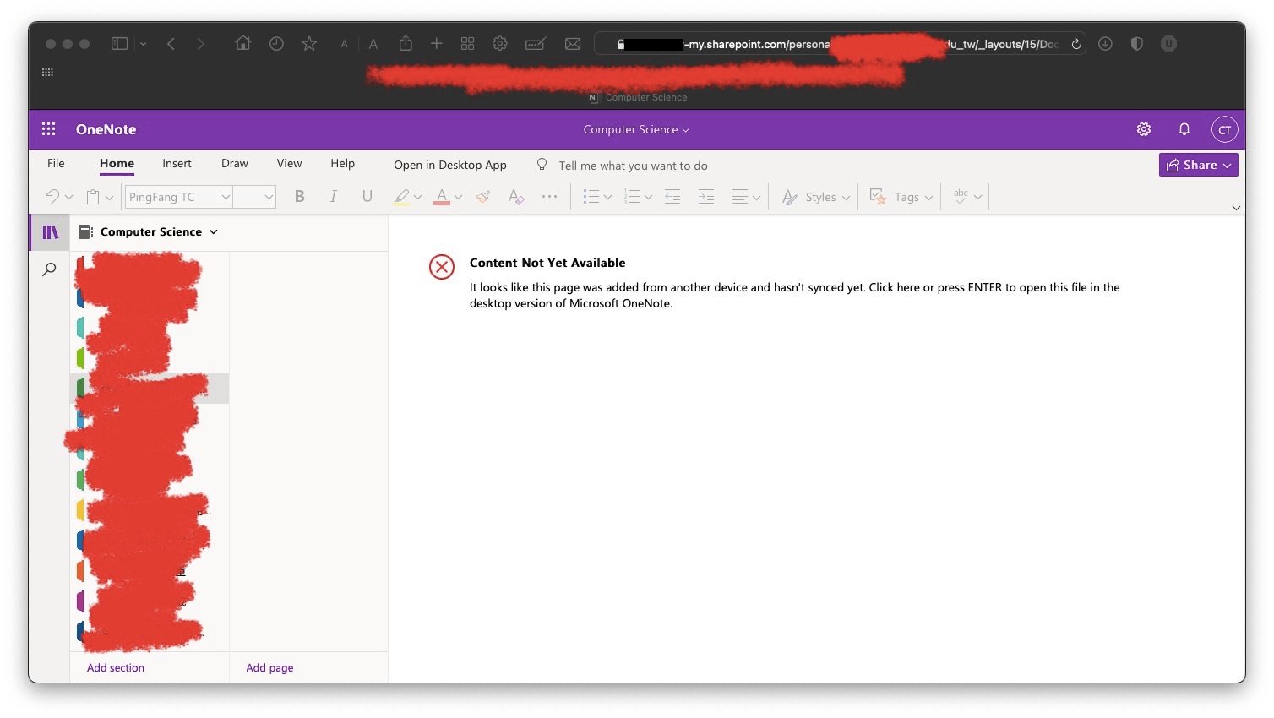
Task: Insert a bulleted list
Action: 591,197
